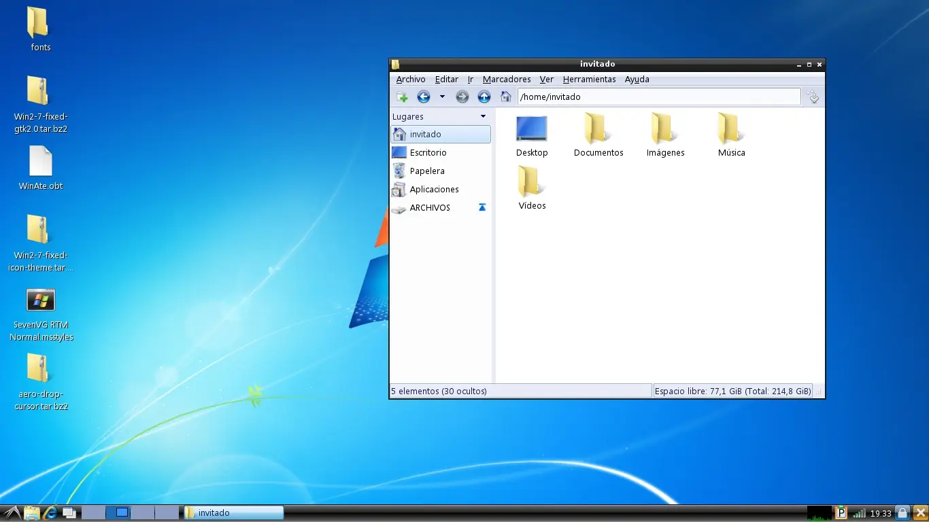Open Aplicaciones in the places sidebar
The width and height of the screenshot is (929, 522).
pos(441,190)
